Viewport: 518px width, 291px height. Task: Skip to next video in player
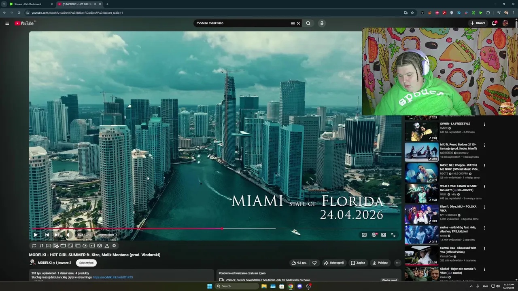(57, 235)
